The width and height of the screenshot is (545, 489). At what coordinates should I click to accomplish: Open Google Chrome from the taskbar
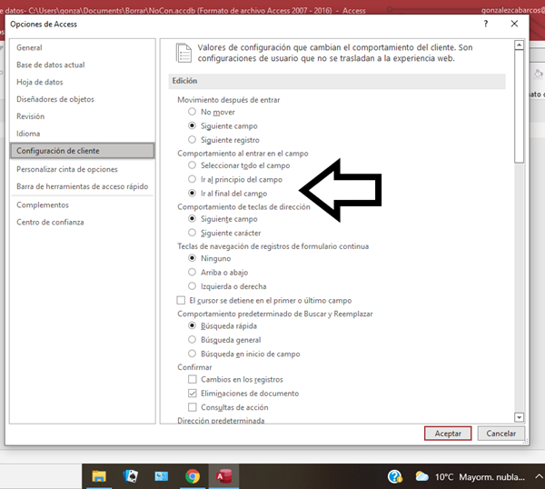(193, 476)
